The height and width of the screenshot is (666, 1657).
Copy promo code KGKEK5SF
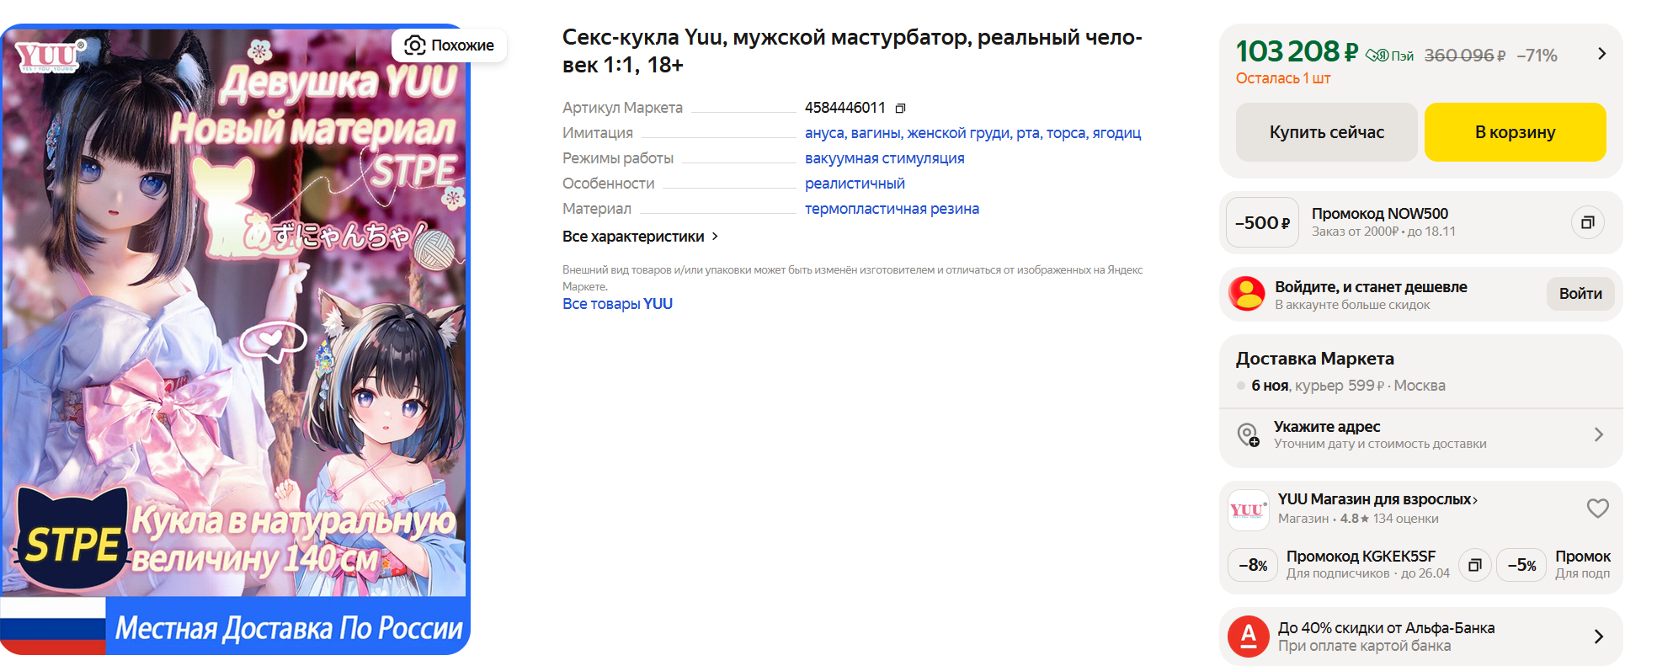pyautogui.click(x=1474, y=565)
